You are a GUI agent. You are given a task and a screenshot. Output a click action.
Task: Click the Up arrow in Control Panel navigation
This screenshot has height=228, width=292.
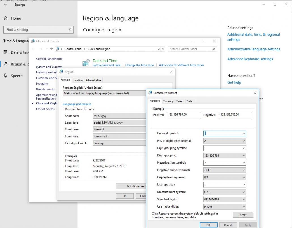tap(51, 49)
